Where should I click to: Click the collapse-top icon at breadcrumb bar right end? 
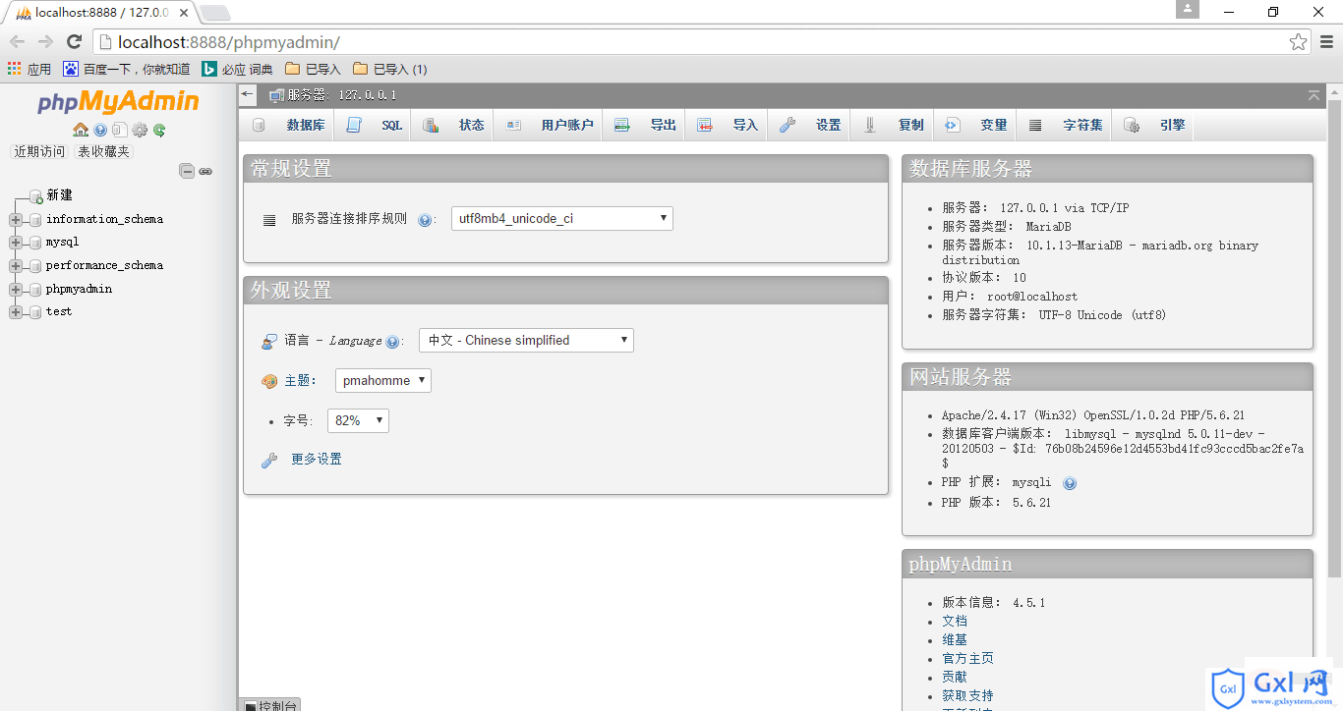pos(1314,95)
